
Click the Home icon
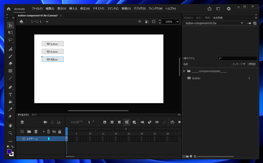pyautogui.click(x=9, y=9)
